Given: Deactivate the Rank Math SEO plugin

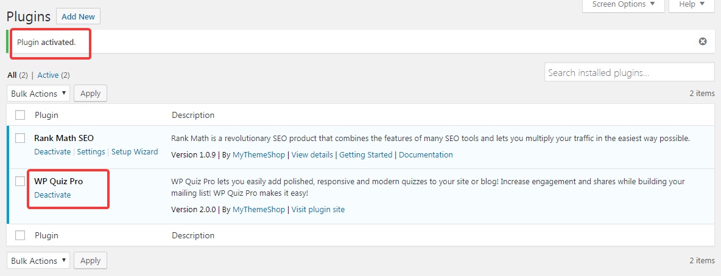Looking at the screenshot, I should (x=52, y=152).
